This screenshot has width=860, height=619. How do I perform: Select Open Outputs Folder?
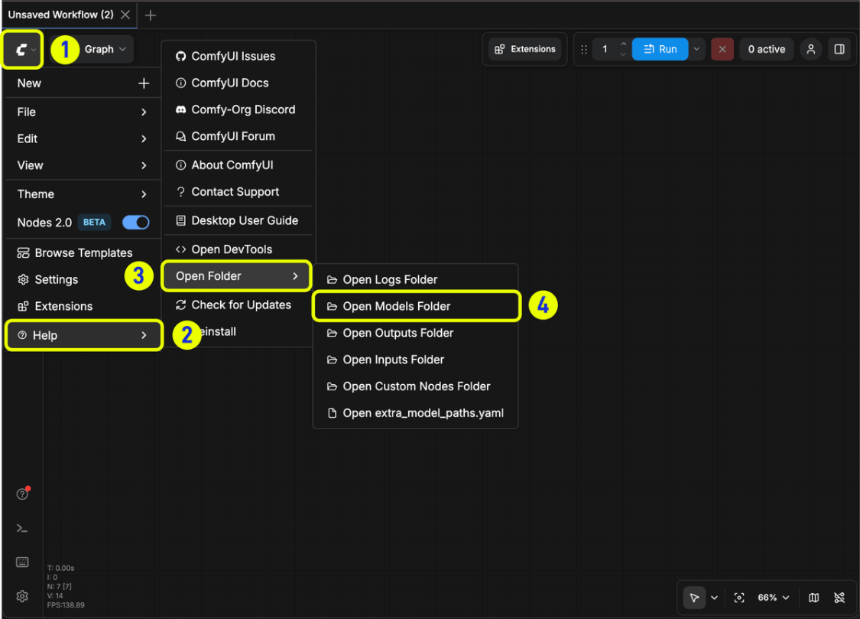(x=415, y=333)
